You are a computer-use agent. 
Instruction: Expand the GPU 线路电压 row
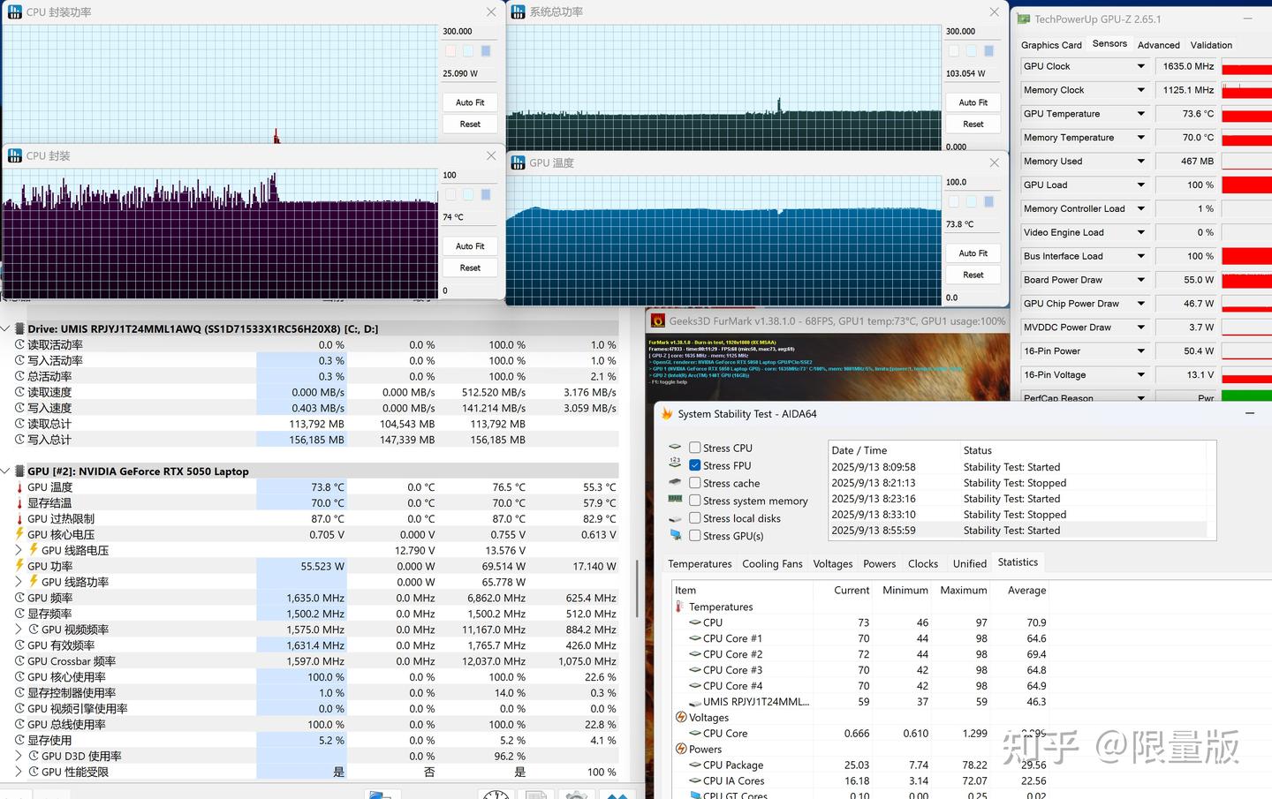coord(19,550)
